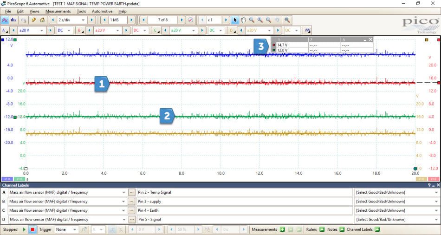Open the ellipsis button on row D
The width and height of the screenshot is (441, 235).
coord(131,220)
